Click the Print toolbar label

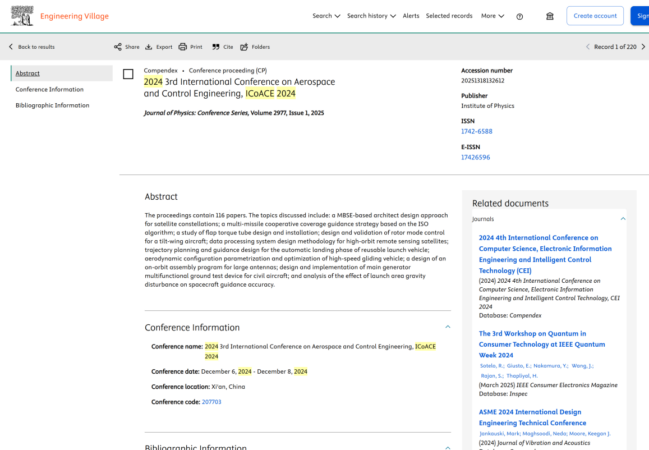196,47
